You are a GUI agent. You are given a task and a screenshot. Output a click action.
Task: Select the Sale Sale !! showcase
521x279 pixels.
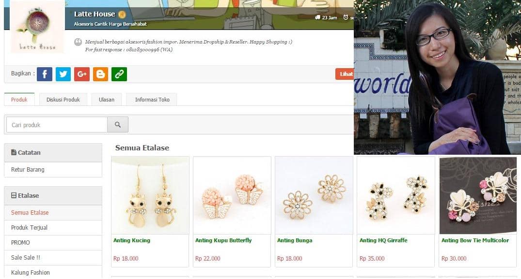pyautogui.click(x=25, y=257)
